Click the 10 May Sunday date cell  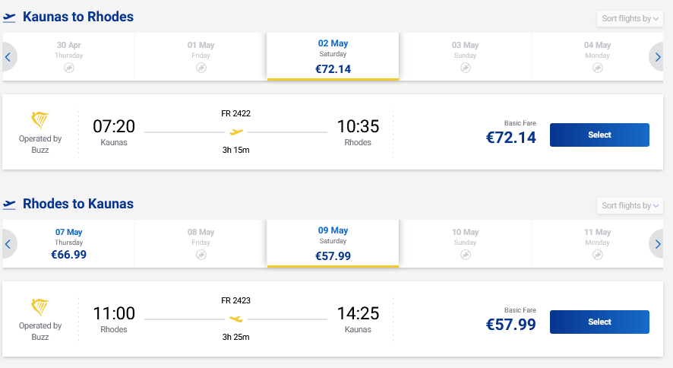466,243
